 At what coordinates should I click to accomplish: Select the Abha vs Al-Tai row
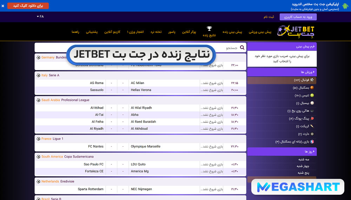[x=140, y=115]
